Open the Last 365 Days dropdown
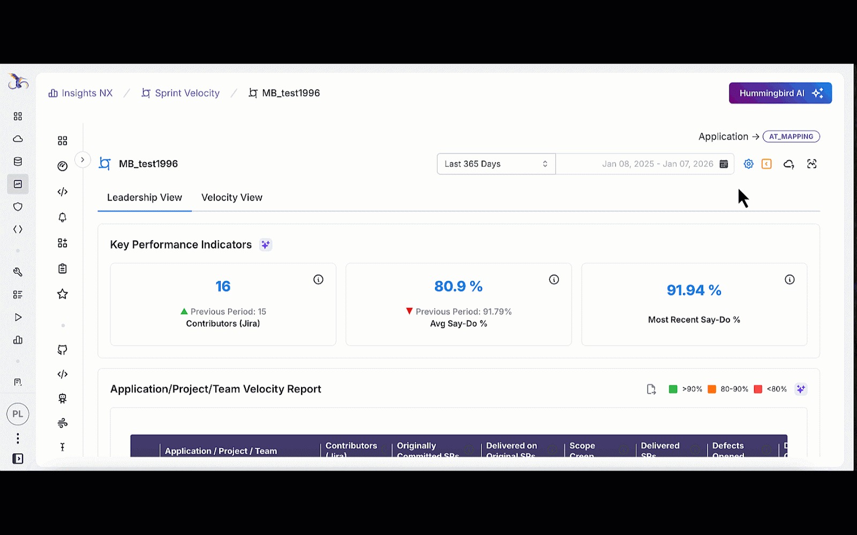Screen dimensions: 857x535 [x=496, y=164]
